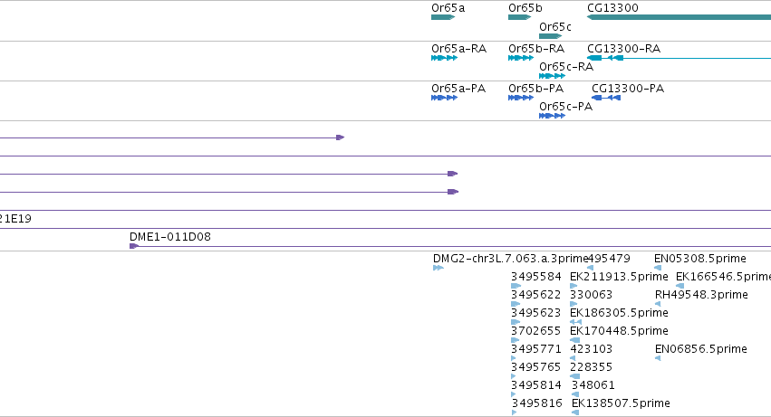The width and height of the screenshot is (771, 417).
Task: Click the DME1-011D08 clone label
Action: [170, 237]
